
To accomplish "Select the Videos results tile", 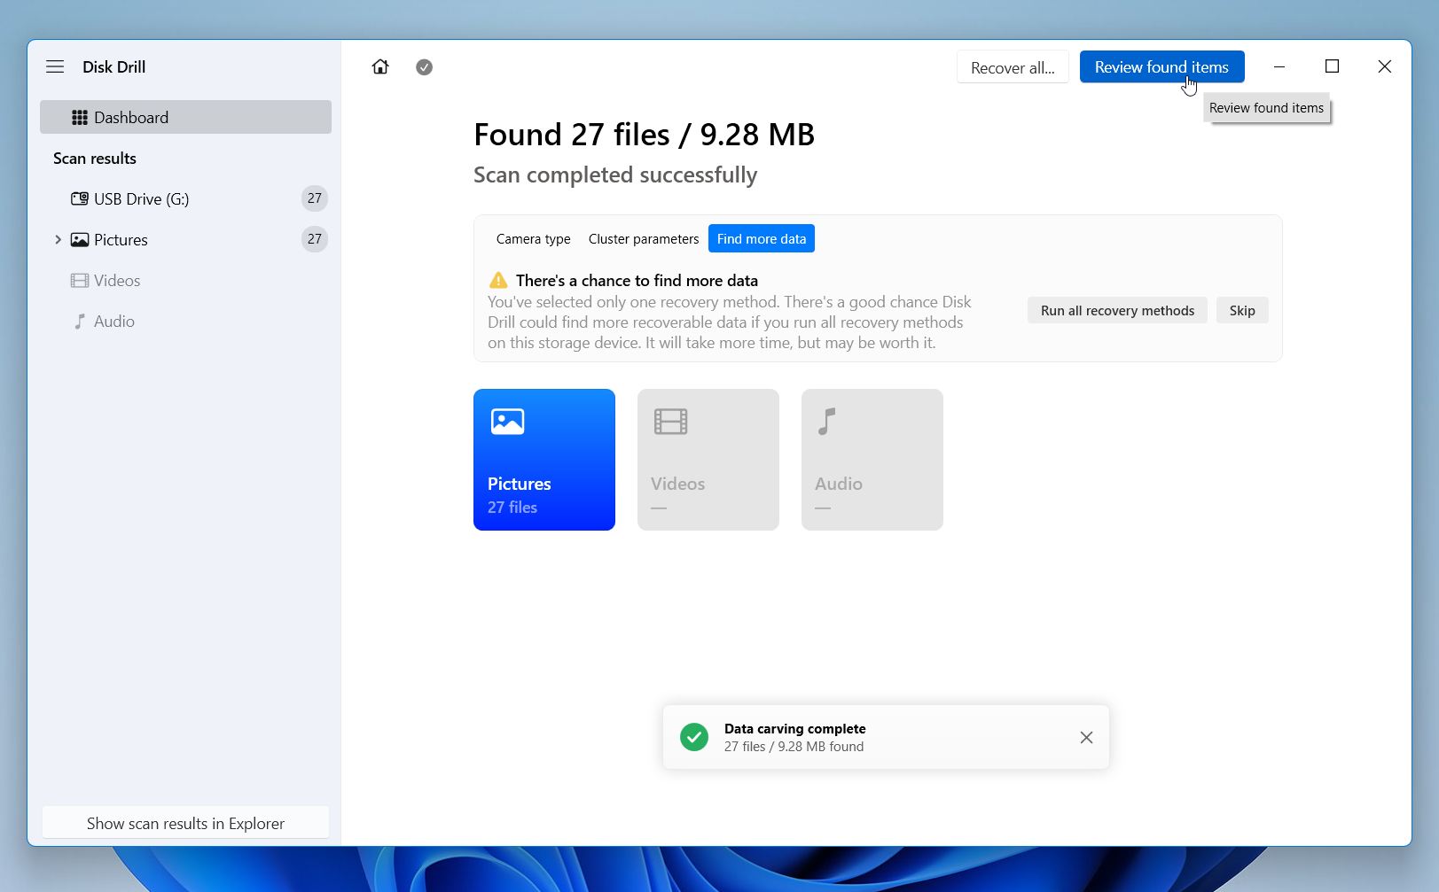I will (708, 460).
